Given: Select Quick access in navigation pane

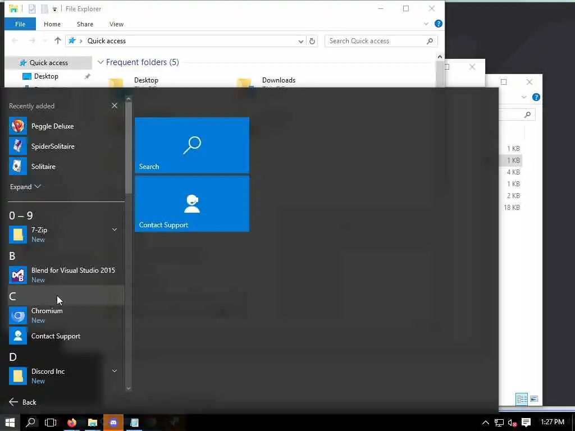Looking at the screenshot, I should coord(48,63).
